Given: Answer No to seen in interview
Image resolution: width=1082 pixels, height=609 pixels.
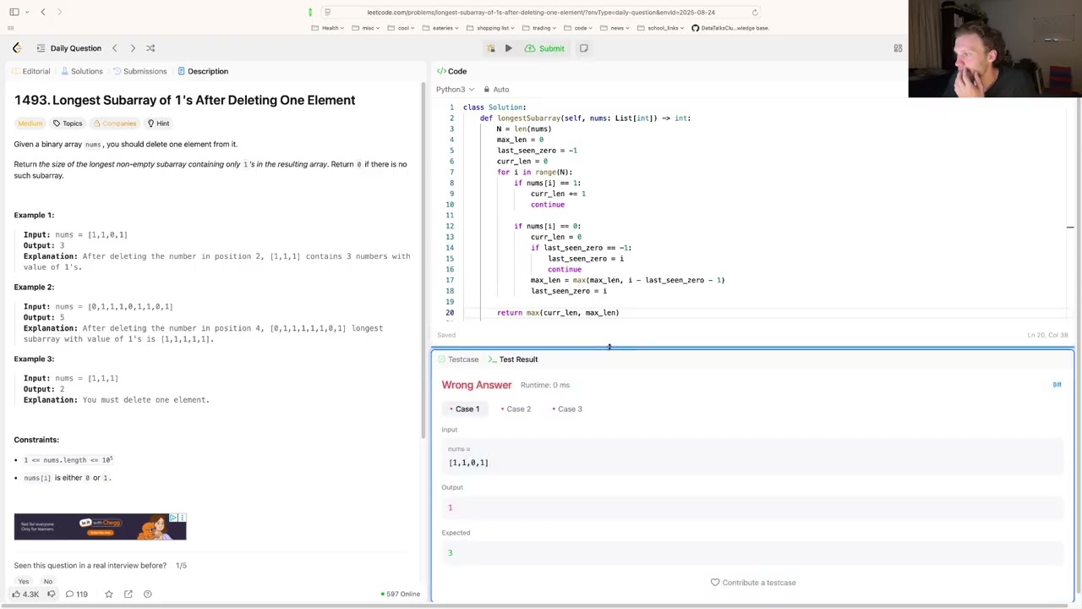Looking at the screenshot, I should pyautogui.click(x=48, y=582).
